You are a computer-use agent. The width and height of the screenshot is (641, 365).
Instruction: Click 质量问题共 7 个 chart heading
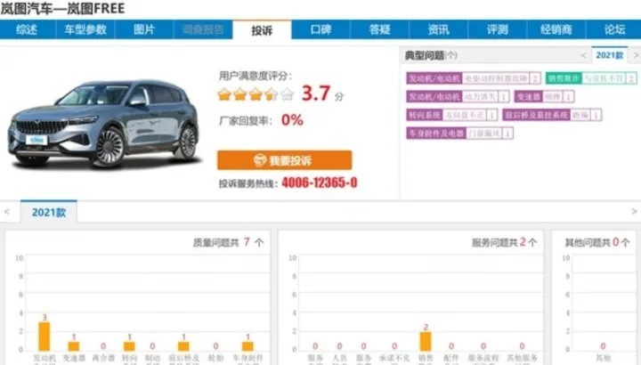pyautogui.click(x=228, y=242)
